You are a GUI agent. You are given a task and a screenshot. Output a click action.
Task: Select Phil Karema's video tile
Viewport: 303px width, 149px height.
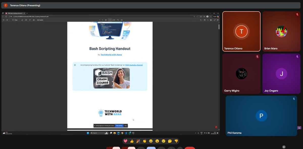tap(261, 116)
